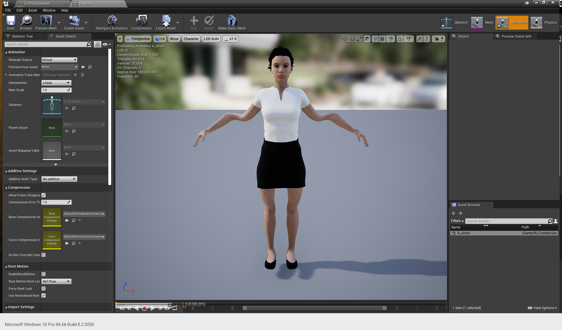Open the Window menu
This screenshot has width=562, height=330.
49,10
